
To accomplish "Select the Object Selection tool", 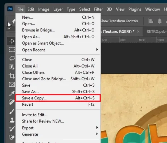I will coord(12,67).
